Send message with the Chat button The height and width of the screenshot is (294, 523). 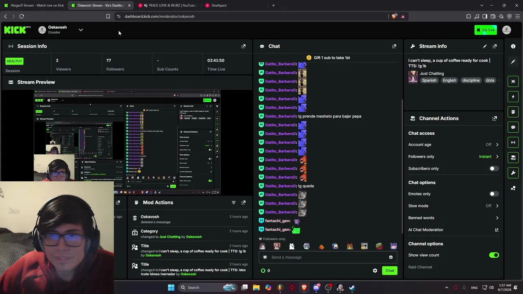coord(390,271)
